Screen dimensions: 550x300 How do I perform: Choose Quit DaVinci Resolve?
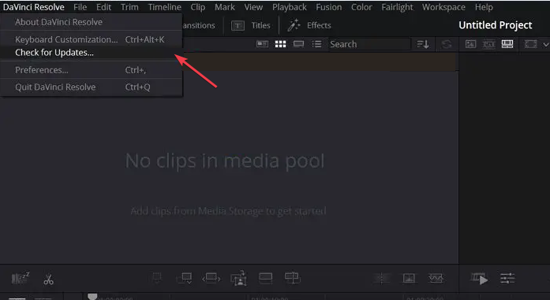point(92,87)
